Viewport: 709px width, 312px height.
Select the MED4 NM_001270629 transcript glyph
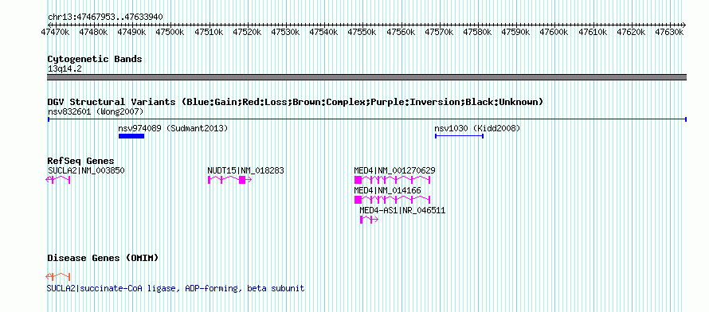click(x=392, y=180)
